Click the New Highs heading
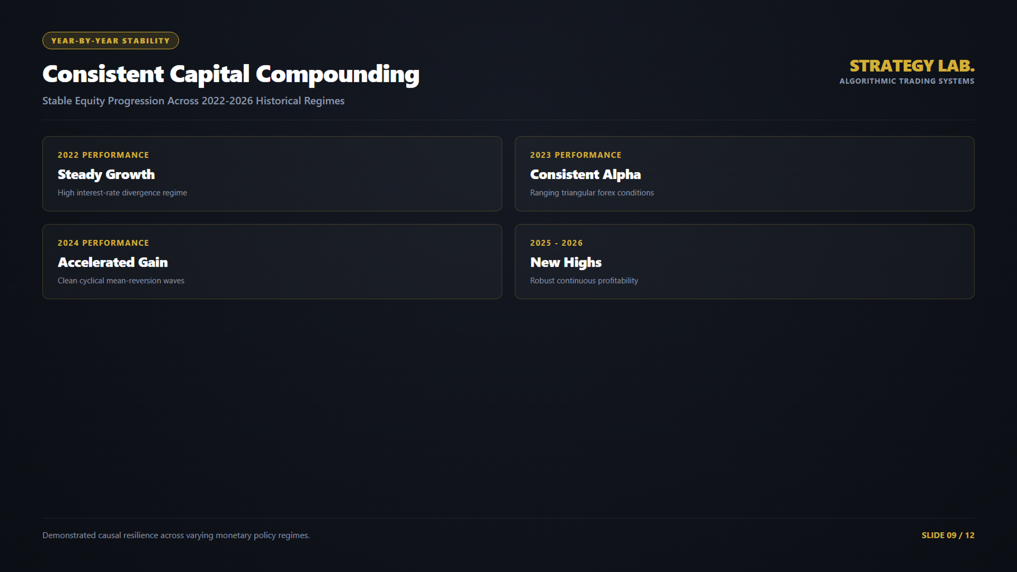 pos(566,262)
